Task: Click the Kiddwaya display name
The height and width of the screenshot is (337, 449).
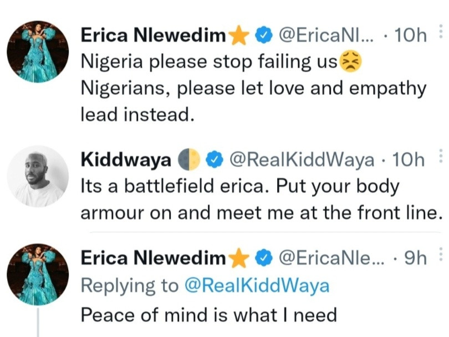Action: tap(126, 160)
